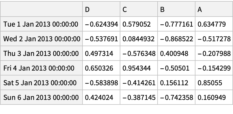Select the Tue 1 Jan 2013 row header
Screen dimensions: 233x114
point(41,24)
